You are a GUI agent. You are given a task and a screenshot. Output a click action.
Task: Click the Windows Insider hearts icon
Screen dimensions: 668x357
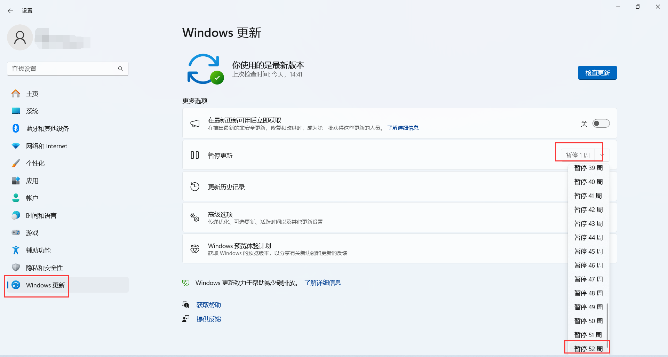pos(195,249)
